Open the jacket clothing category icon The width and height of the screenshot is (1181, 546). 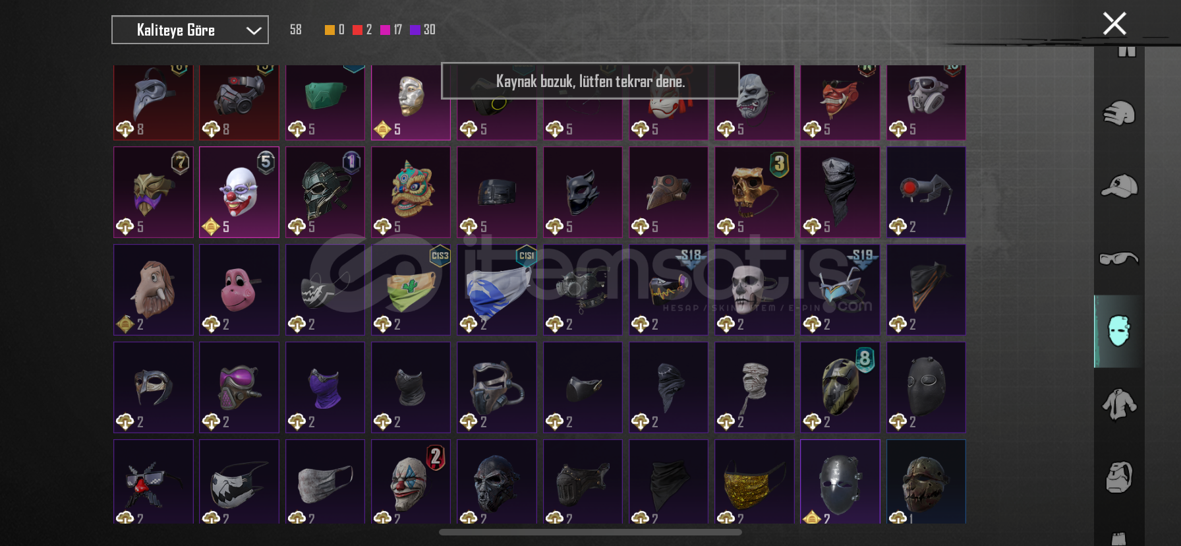tap(1119, 404)
